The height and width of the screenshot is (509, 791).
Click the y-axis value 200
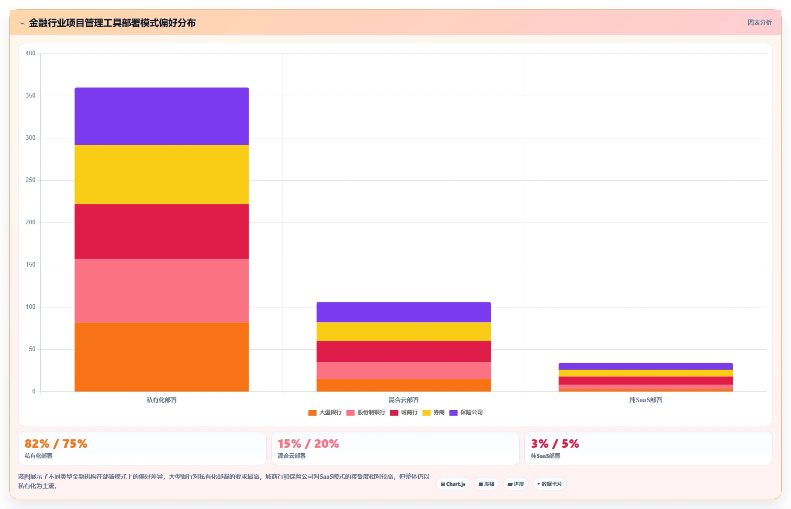click(31, 222)
